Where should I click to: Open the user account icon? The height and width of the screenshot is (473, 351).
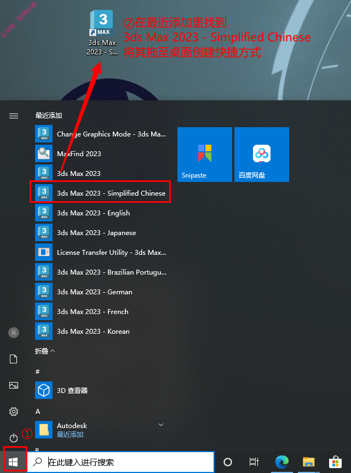pyautogui.click(x=14, y=333)
